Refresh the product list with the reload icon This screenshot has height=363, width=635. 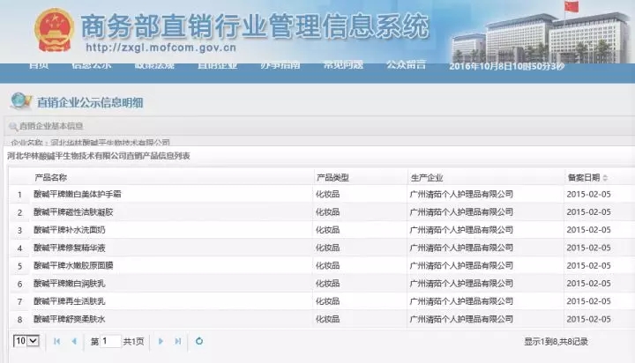(x=198, y=341)
